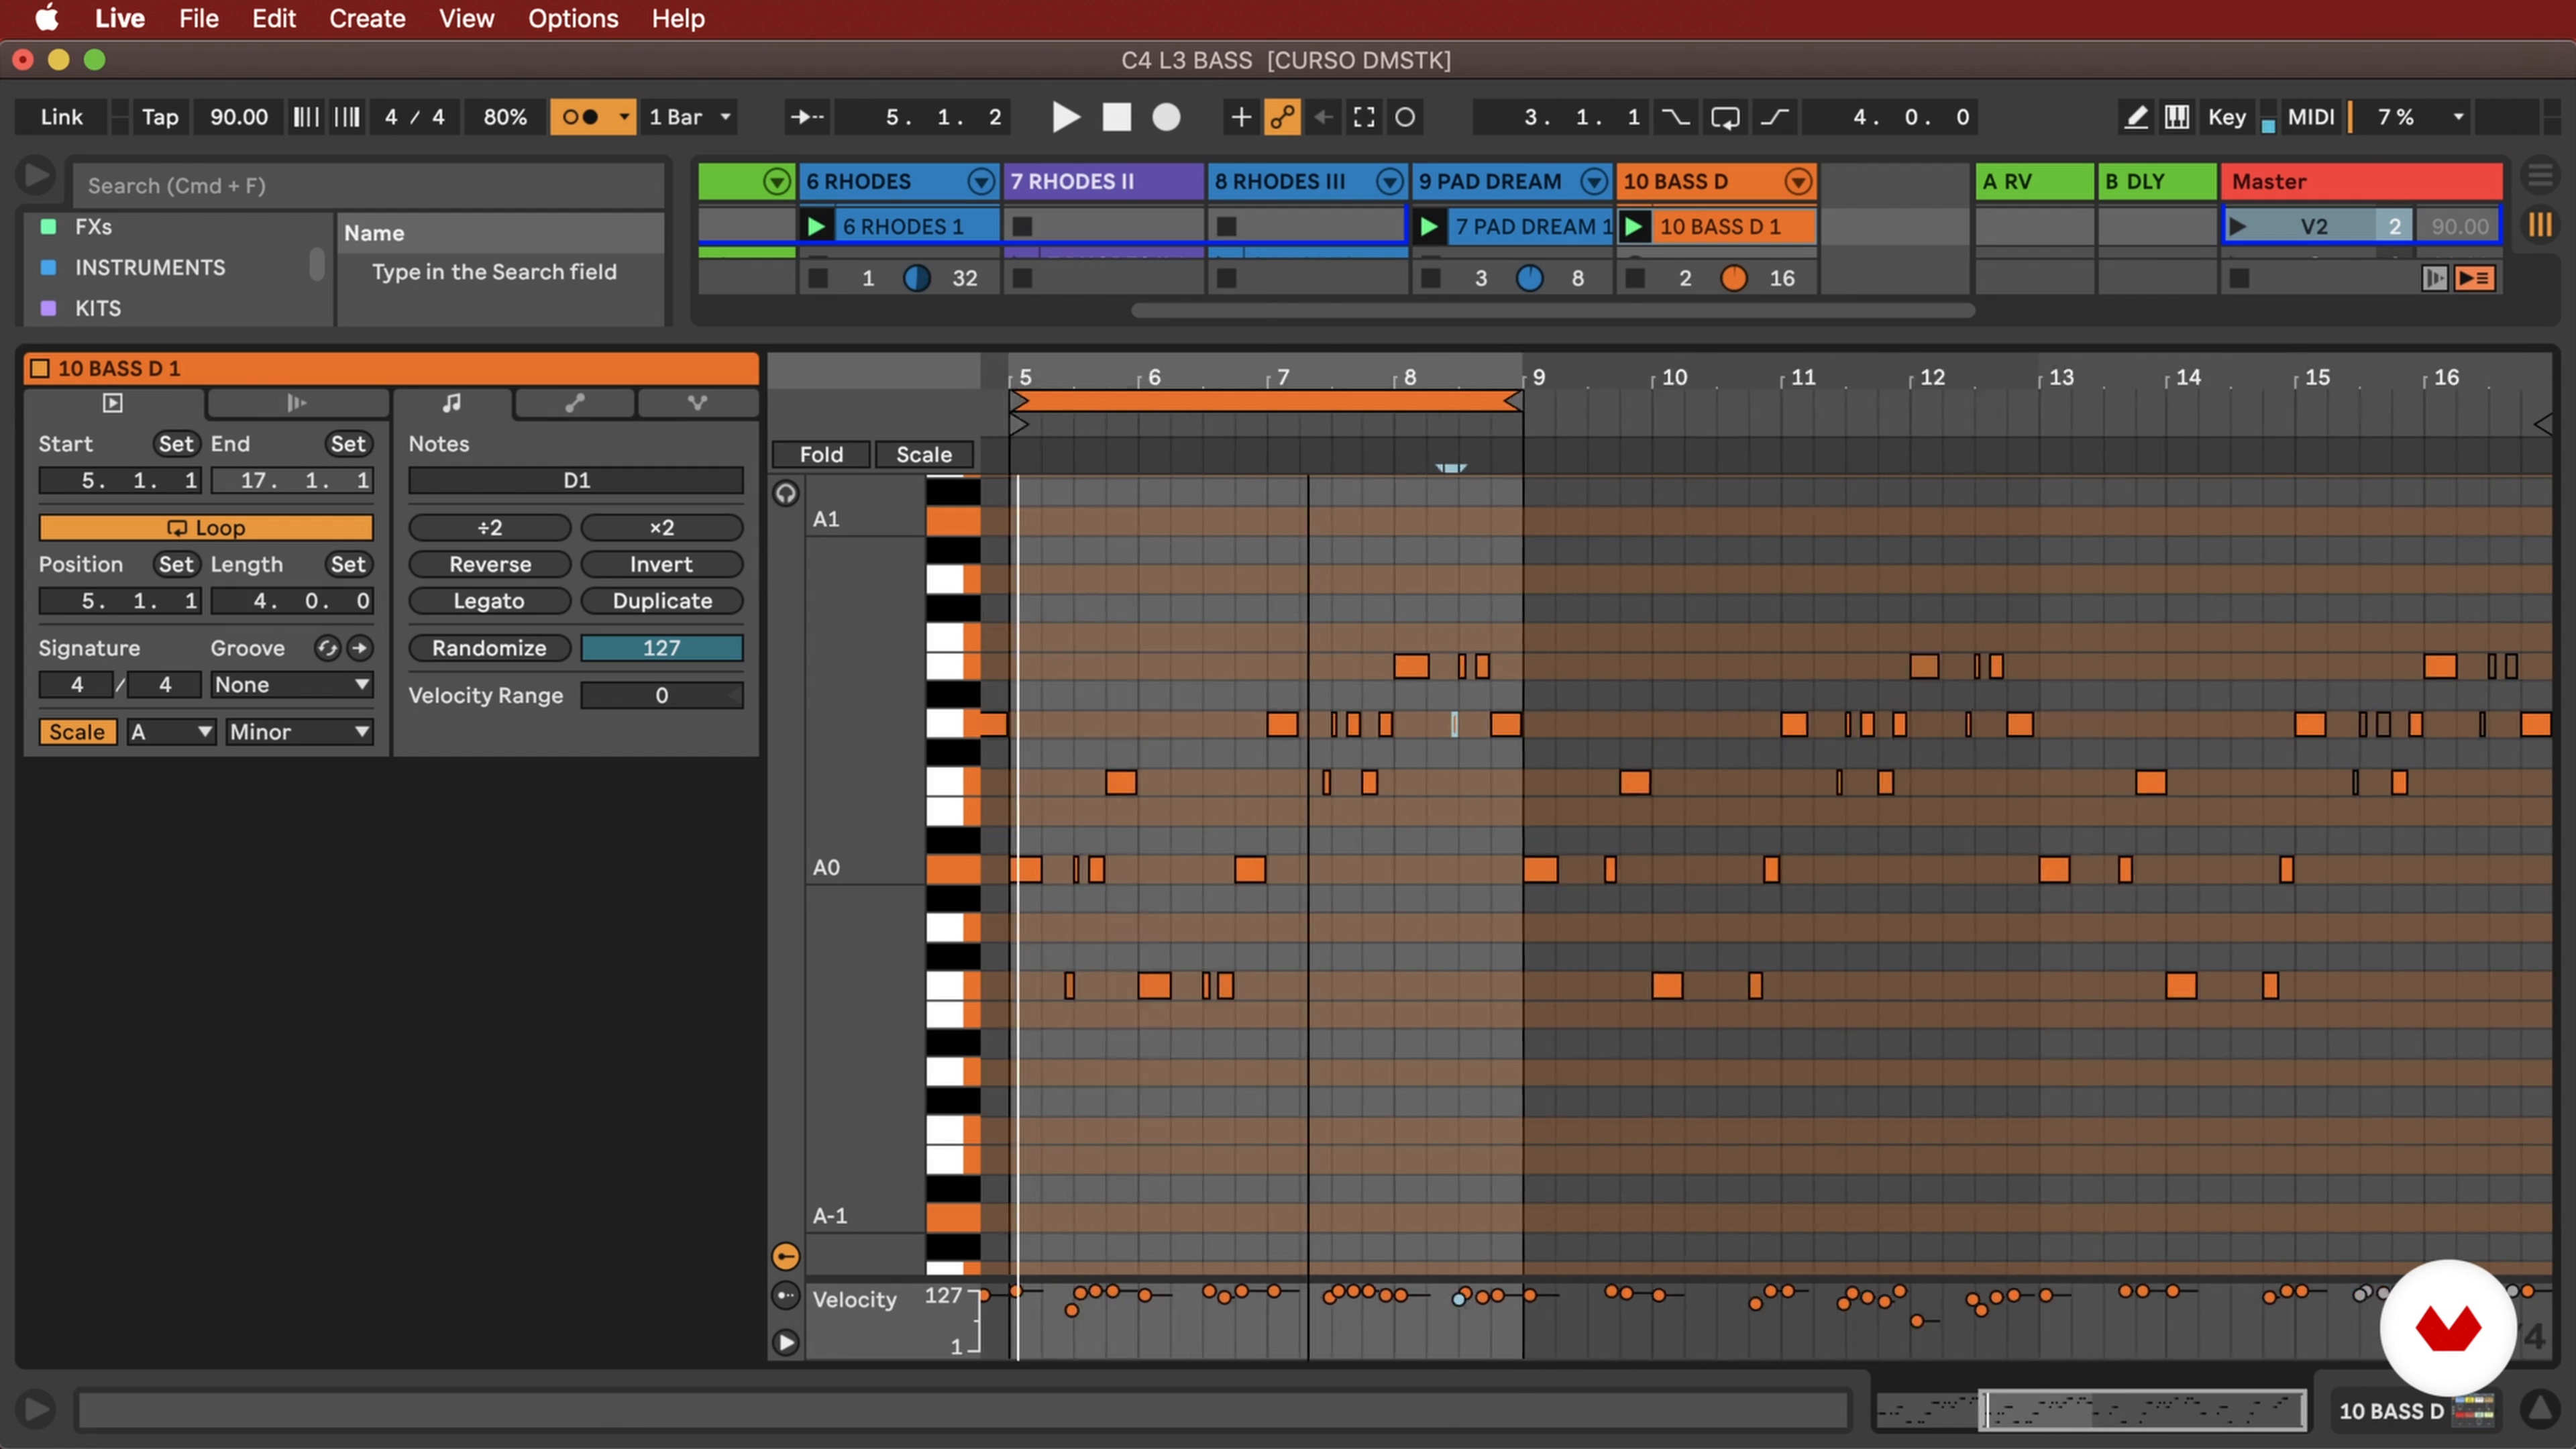Toggle MIDI Arrangement Overdub plus icon
This screenshot has width=2576, height=1449.
pos(1240,117)
